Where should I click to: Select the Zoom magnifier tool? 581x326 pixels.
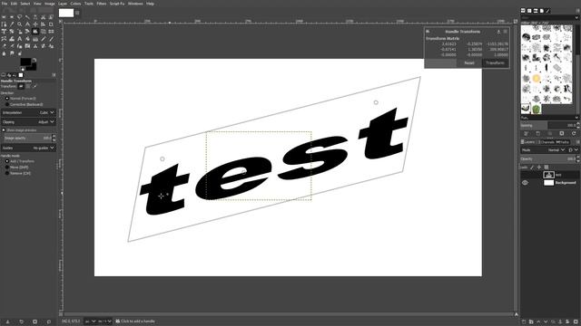20,24
